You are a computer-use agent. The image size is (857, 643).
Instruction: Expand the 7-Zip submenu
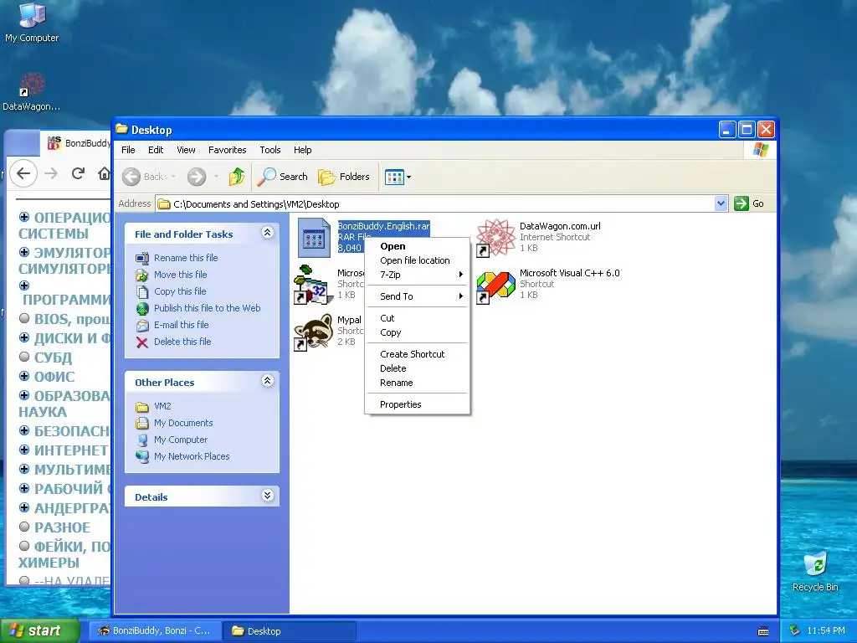[417, 275]
